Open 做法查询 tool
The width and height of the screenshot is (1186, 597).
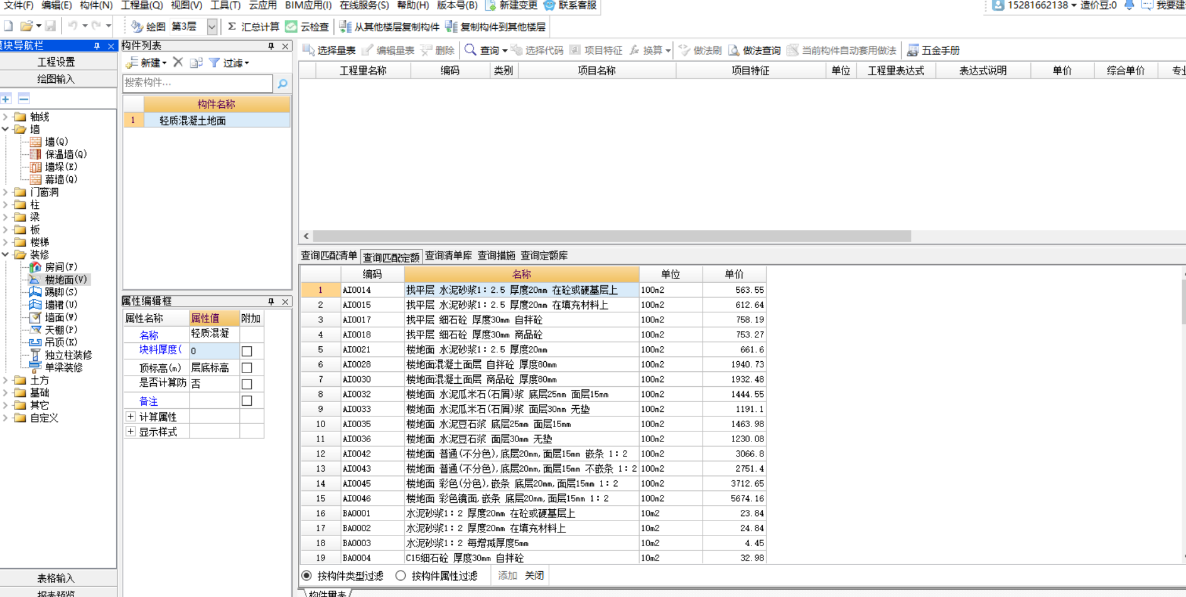click(754, 50)
